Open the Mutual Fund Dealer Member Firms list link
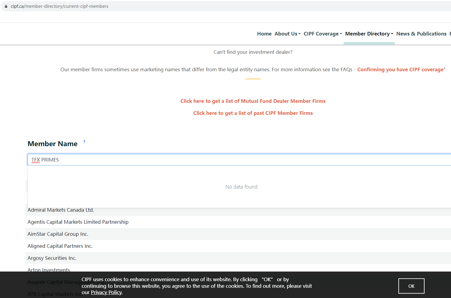This screenshot has height=298, width=451. (x=253, y=101)
